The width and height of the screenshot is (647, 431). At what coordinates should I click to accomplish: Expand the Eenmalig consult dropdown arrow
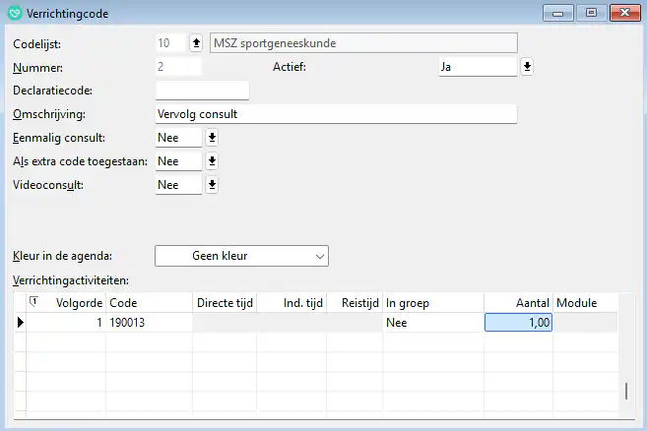[212, 138]
